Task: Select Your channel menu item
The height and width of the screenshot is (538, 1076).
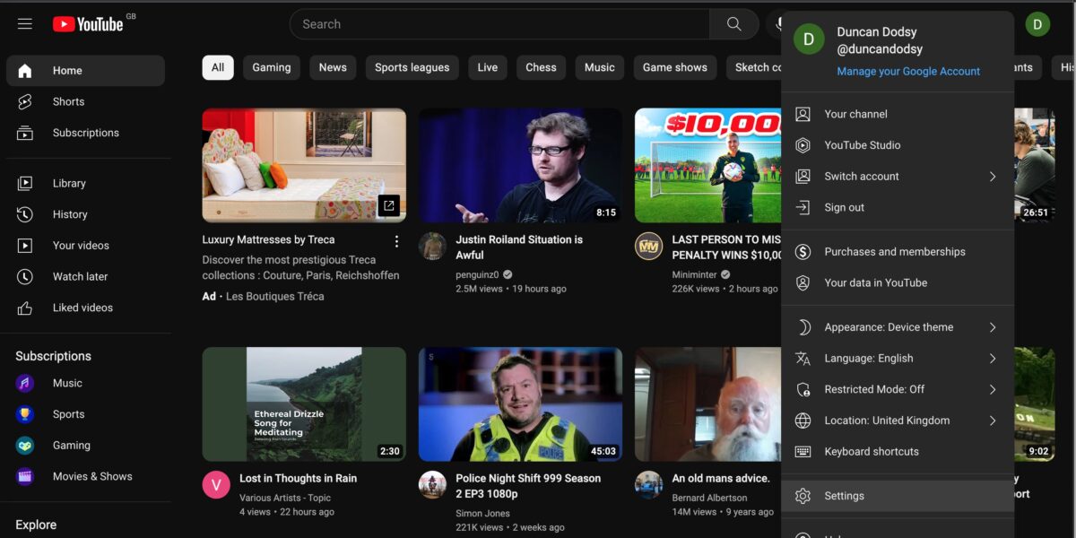Action: [x=898, y=114]
